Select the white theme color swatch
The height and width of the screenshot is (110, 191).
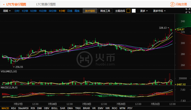pos(134,11)
